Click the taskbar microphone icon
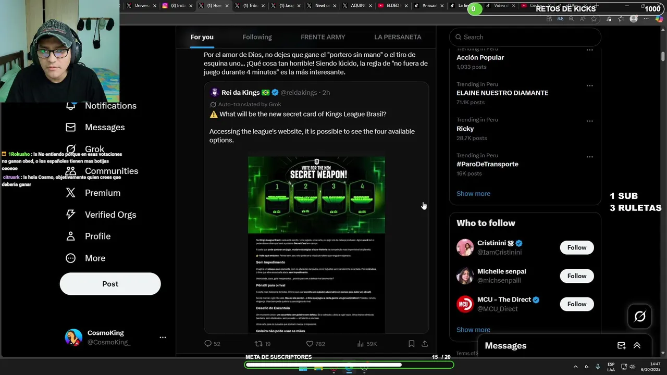 pyautogui.click(x=598, y=367)
